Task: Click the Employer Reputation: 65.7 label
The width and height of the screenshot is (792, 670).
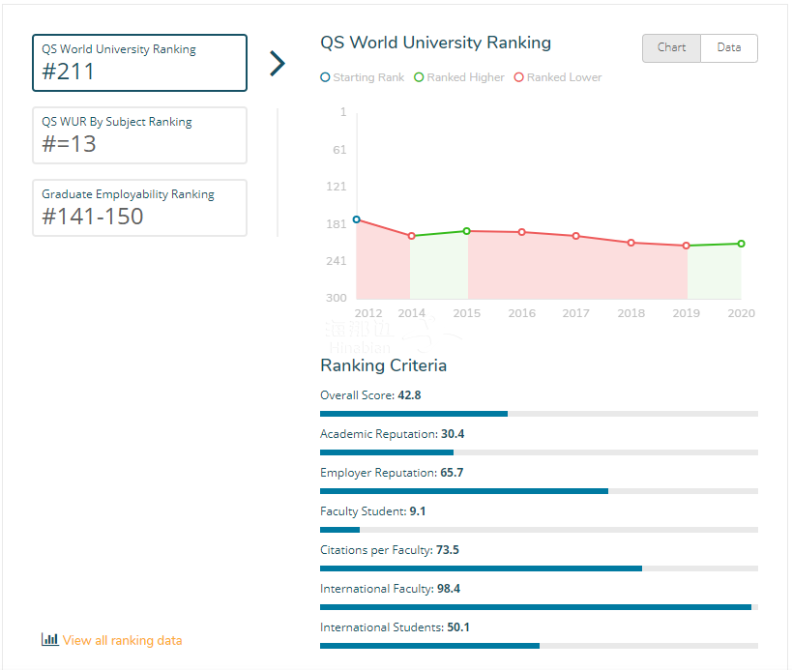Action: [x=392, y=473]
